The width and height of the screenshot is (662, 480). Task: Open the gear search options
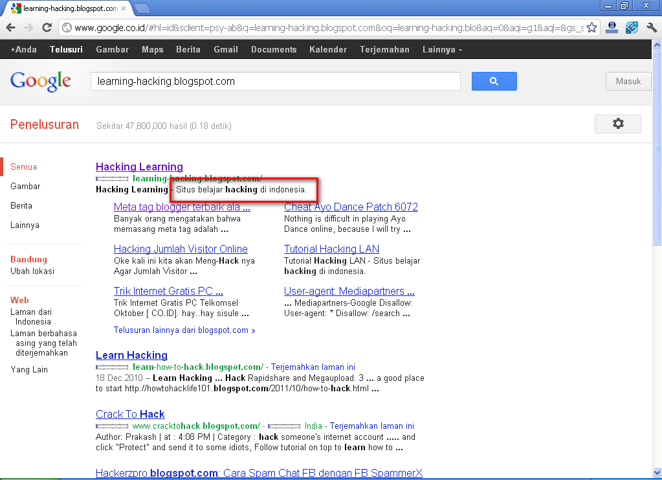click(617, 124)
